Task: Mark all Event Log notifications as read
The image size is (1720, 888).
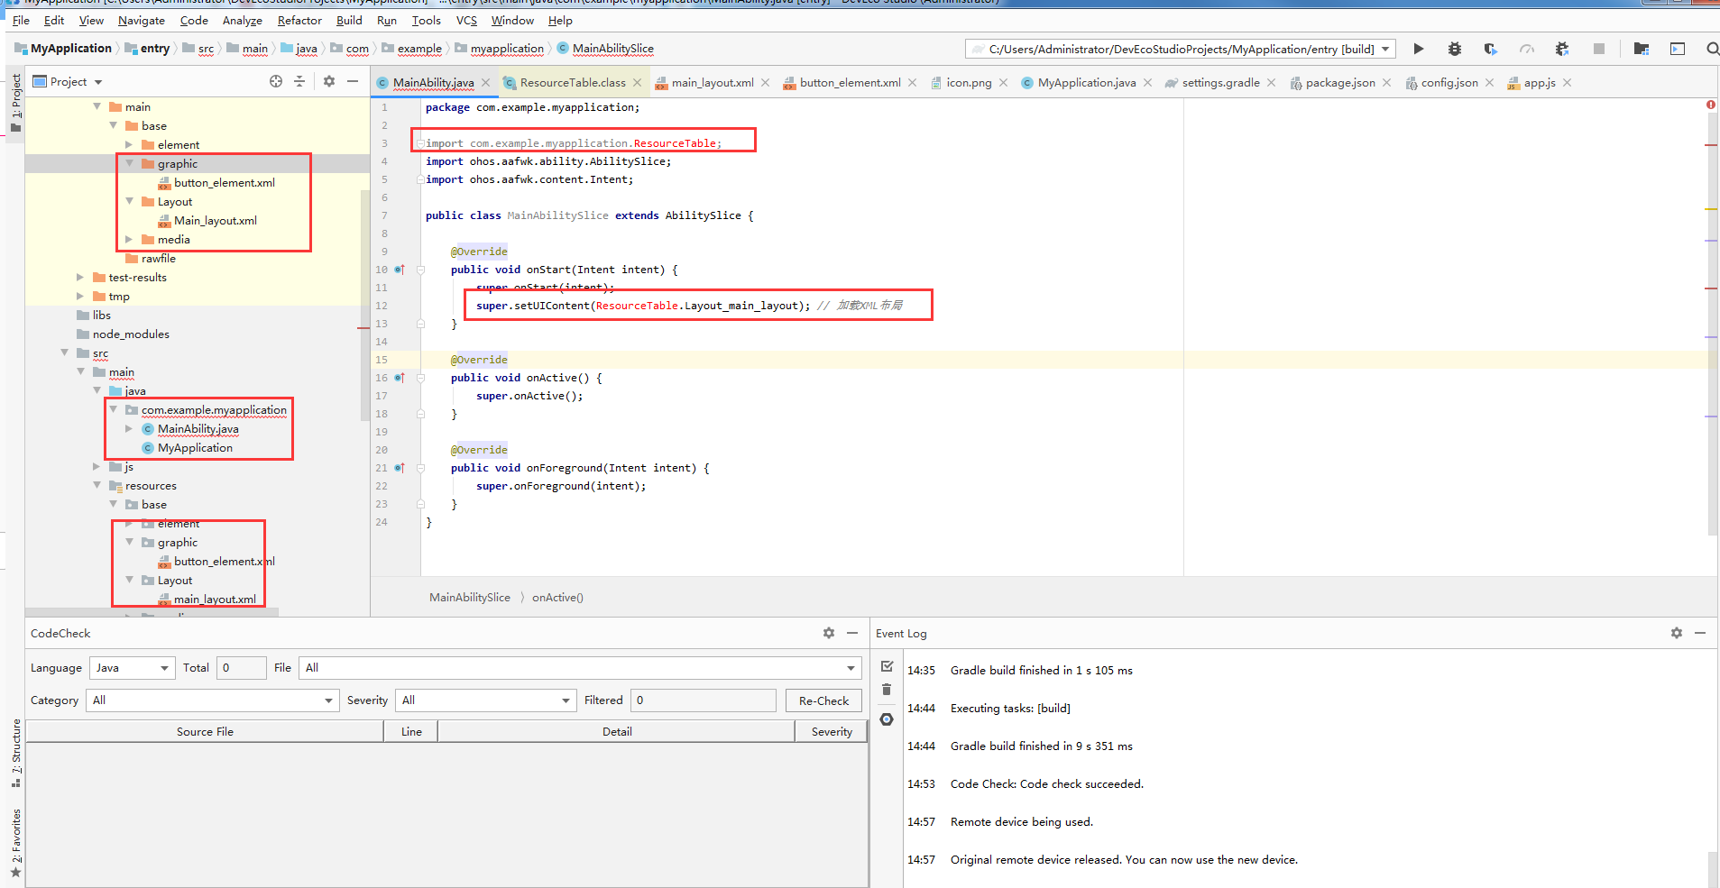Action: coord(887,666)
